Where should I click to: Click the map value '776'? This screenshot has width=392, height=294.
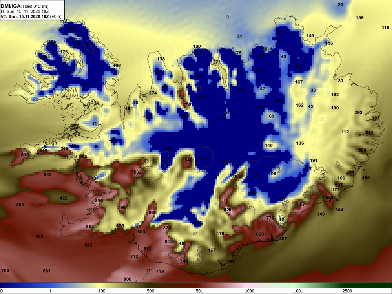[x=270, y=218]
